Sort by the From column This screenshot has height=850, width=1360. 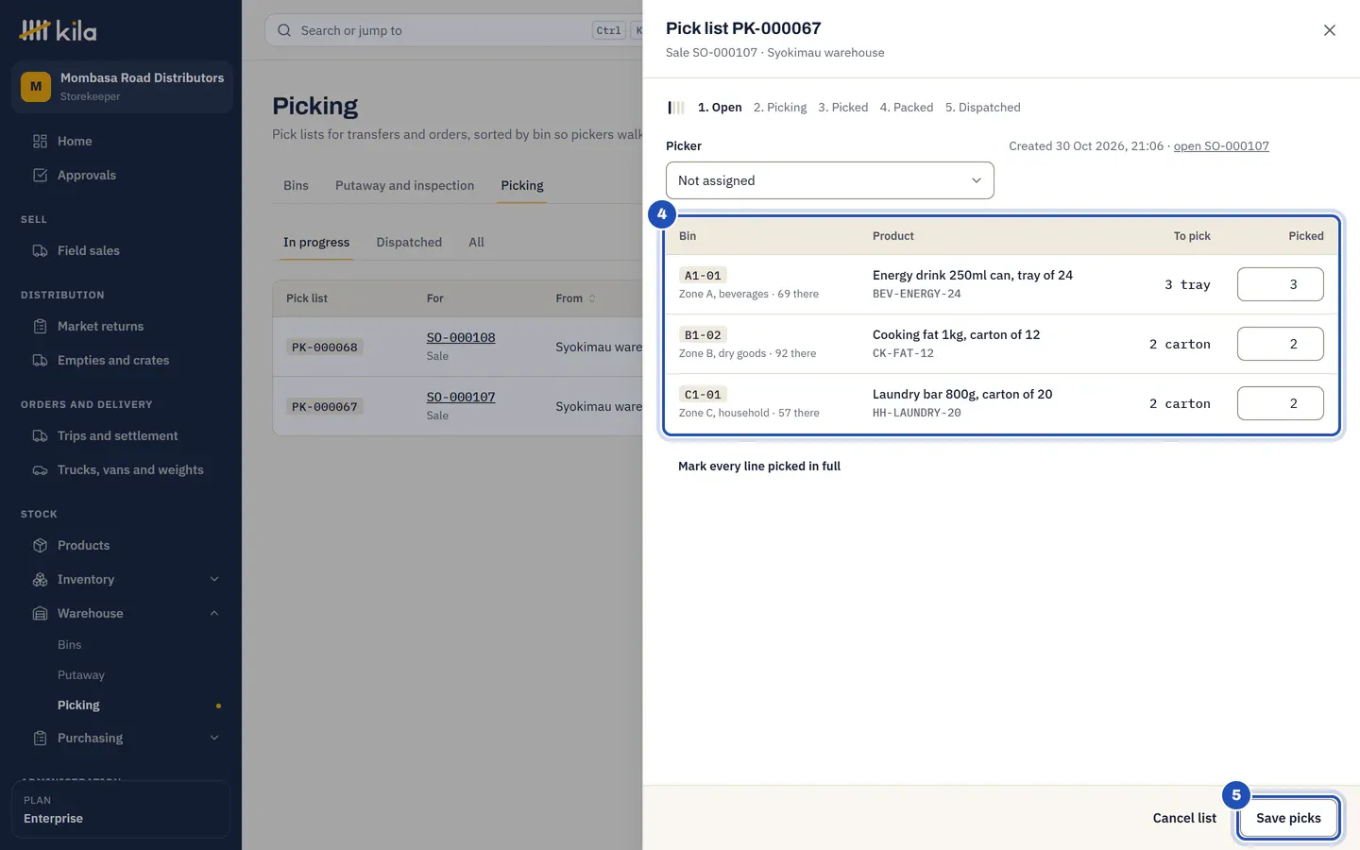click(x=575, y=298)
